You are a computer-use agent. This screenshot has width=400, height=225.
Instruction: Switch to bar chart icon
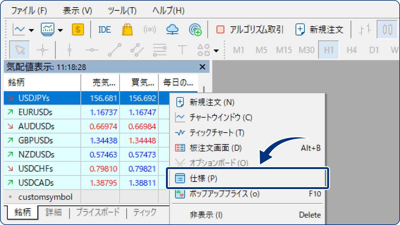click(365, 30)
